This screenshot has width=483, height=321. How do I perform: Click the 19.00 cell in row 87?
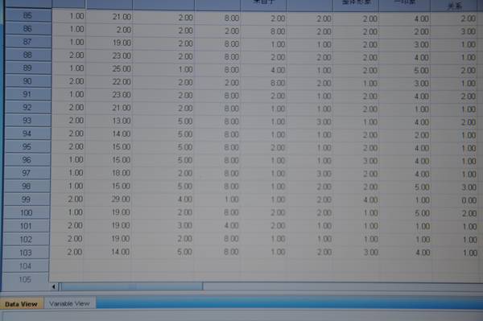pos(109,43)
